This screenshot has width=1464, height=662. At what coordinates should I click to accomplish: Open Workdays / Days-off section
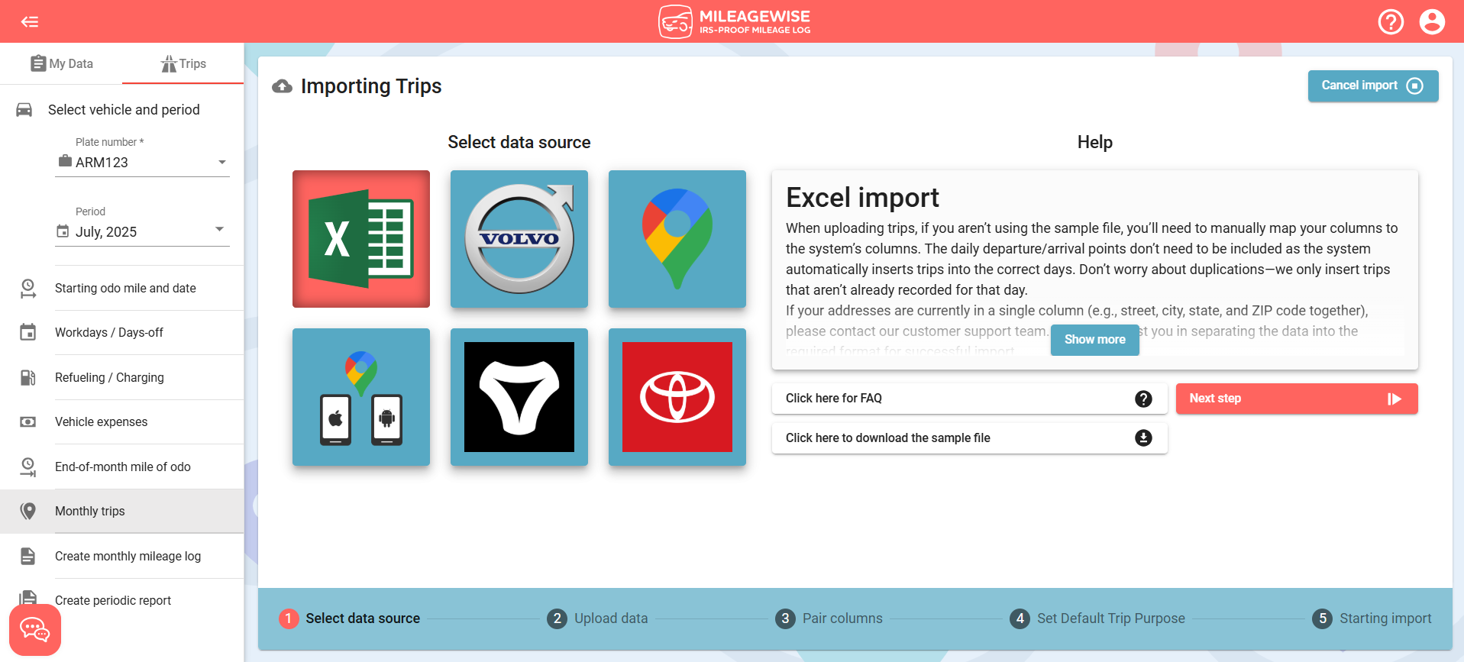click(122, 332)
